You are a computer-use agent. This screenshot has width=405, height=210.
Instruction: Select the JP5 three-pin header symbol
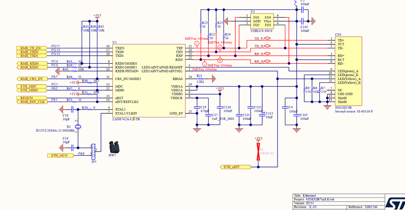pyautogui.click(x=93, y=151)
